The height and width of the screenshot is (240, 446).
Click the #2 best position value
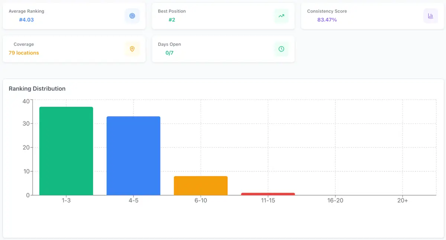[172, 20]
